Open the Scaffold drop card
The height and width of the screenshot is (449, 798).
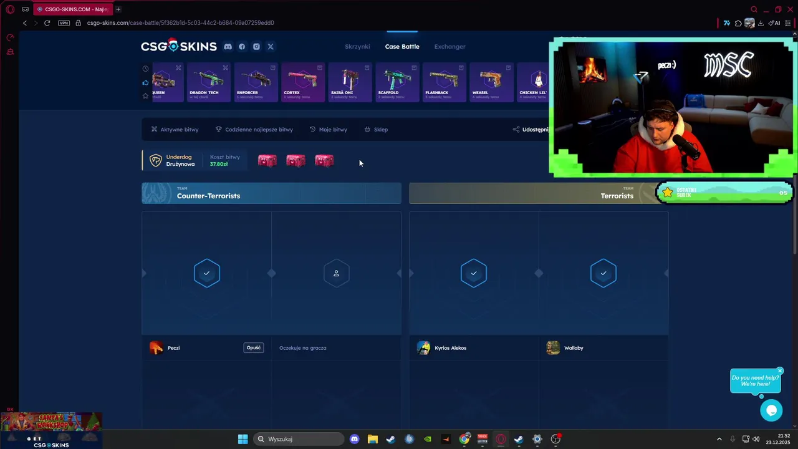pos(397,82)
